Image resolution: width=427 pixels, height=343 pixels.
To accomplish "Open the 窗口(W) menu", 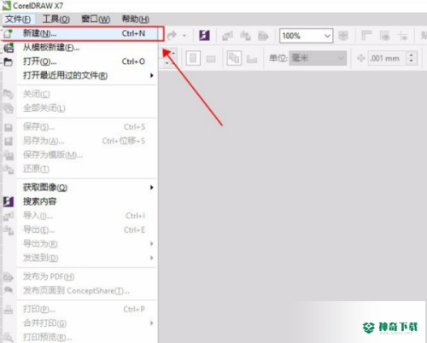I will [x=96, y=19].
